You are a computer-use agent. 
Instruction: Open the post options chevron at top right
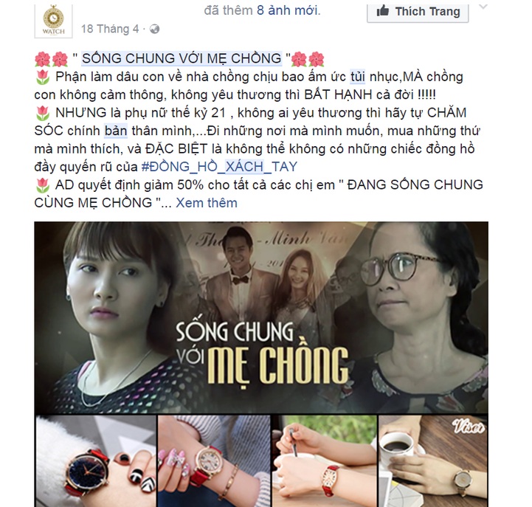pyautogui.click(x=483, y=7)
